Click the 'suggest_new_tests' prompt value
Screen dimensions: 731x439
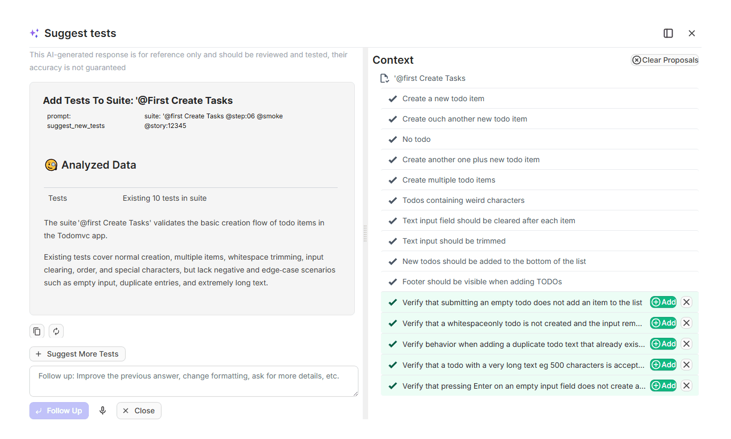pyautogui.click(x=76, y=126)
